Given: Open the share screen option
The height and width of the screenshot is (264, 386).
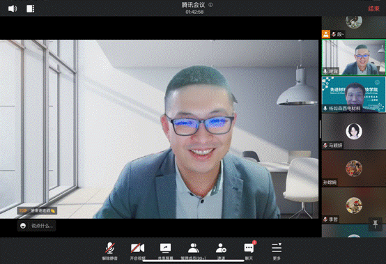Looking at the screenshot, I should [165, 251].
